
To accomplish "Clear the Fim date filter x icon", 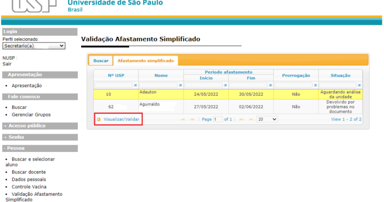I will [270, 85].
